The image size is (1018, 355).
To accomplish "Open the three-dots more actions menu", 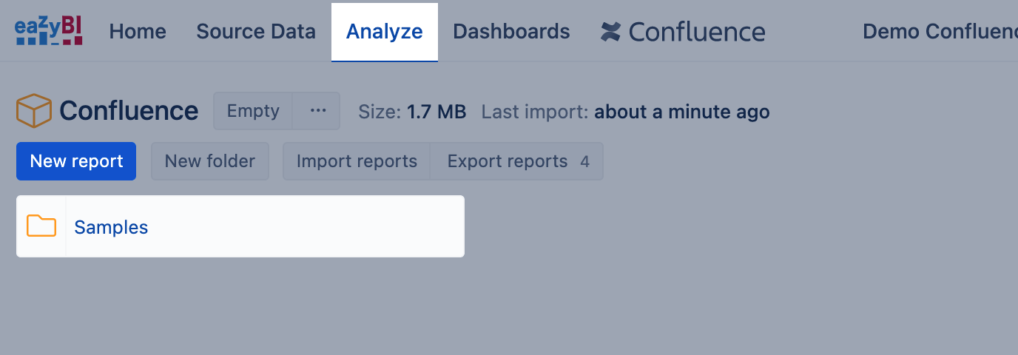I will pos(318,111).
